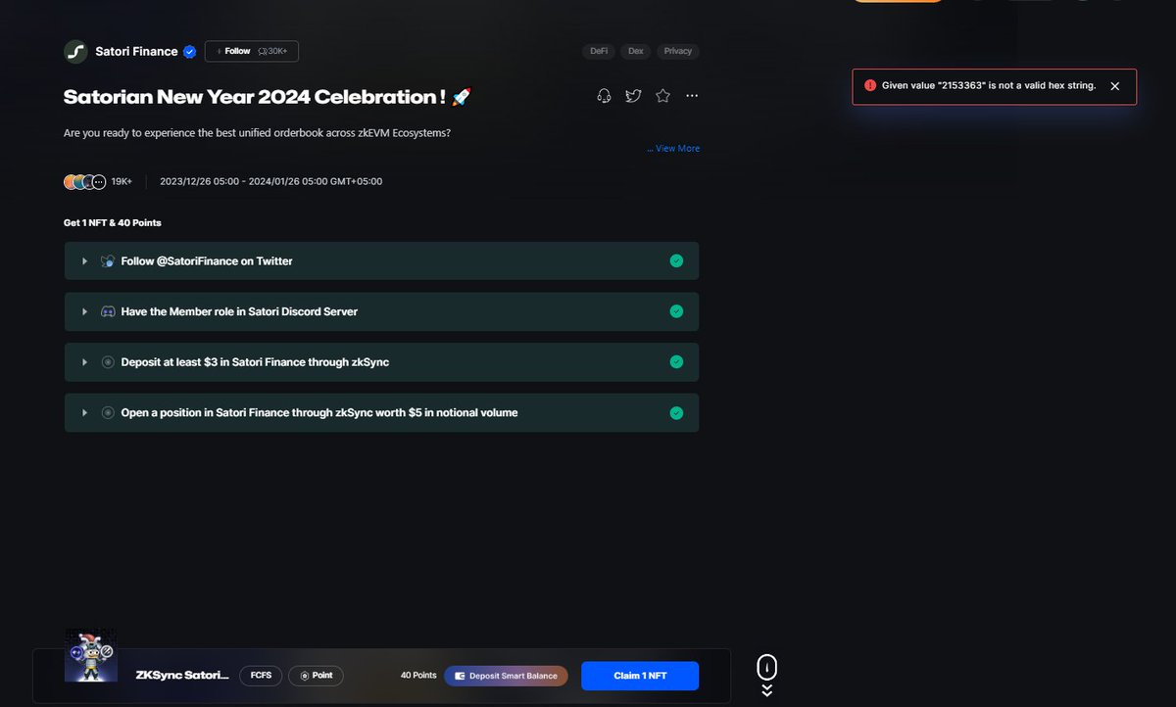Click Deposit Smart Balance button
Viewport: 1176px width, 707px height.
506,676
